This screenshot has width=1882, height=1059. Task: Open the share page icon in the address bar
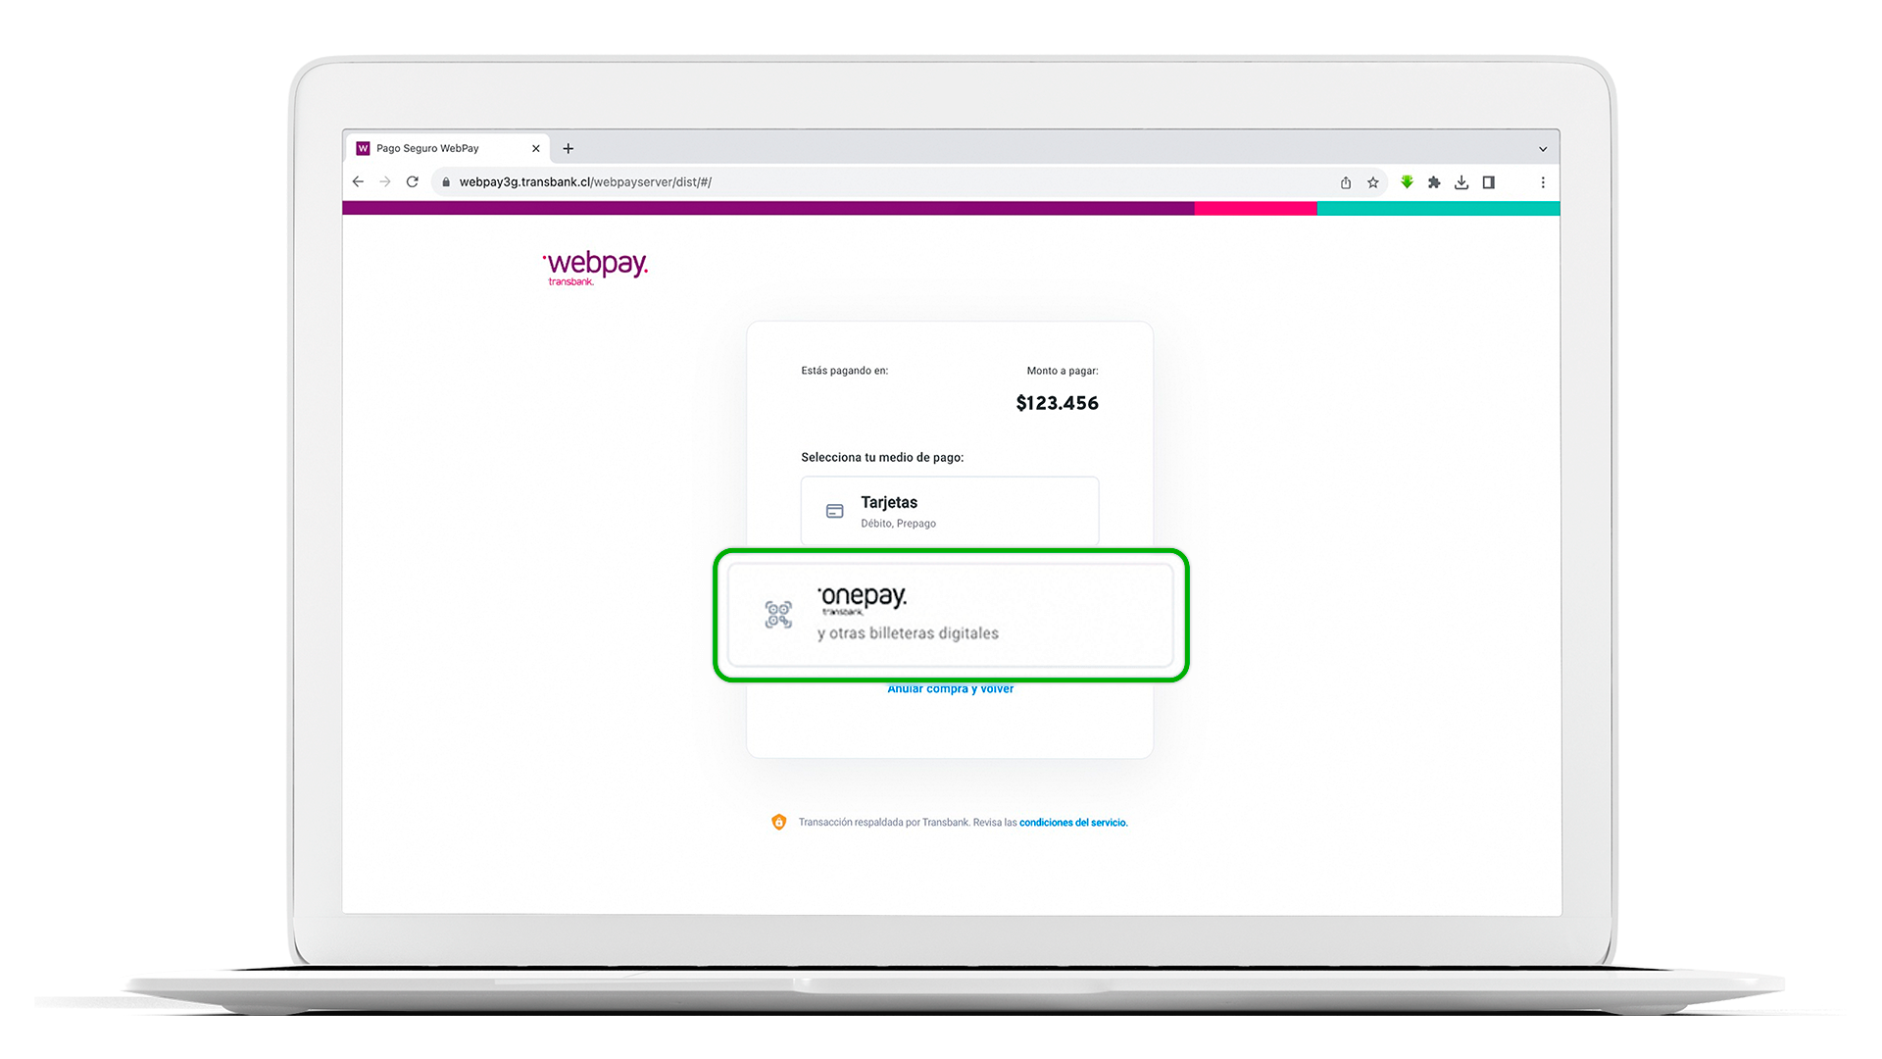[1346, 182]
